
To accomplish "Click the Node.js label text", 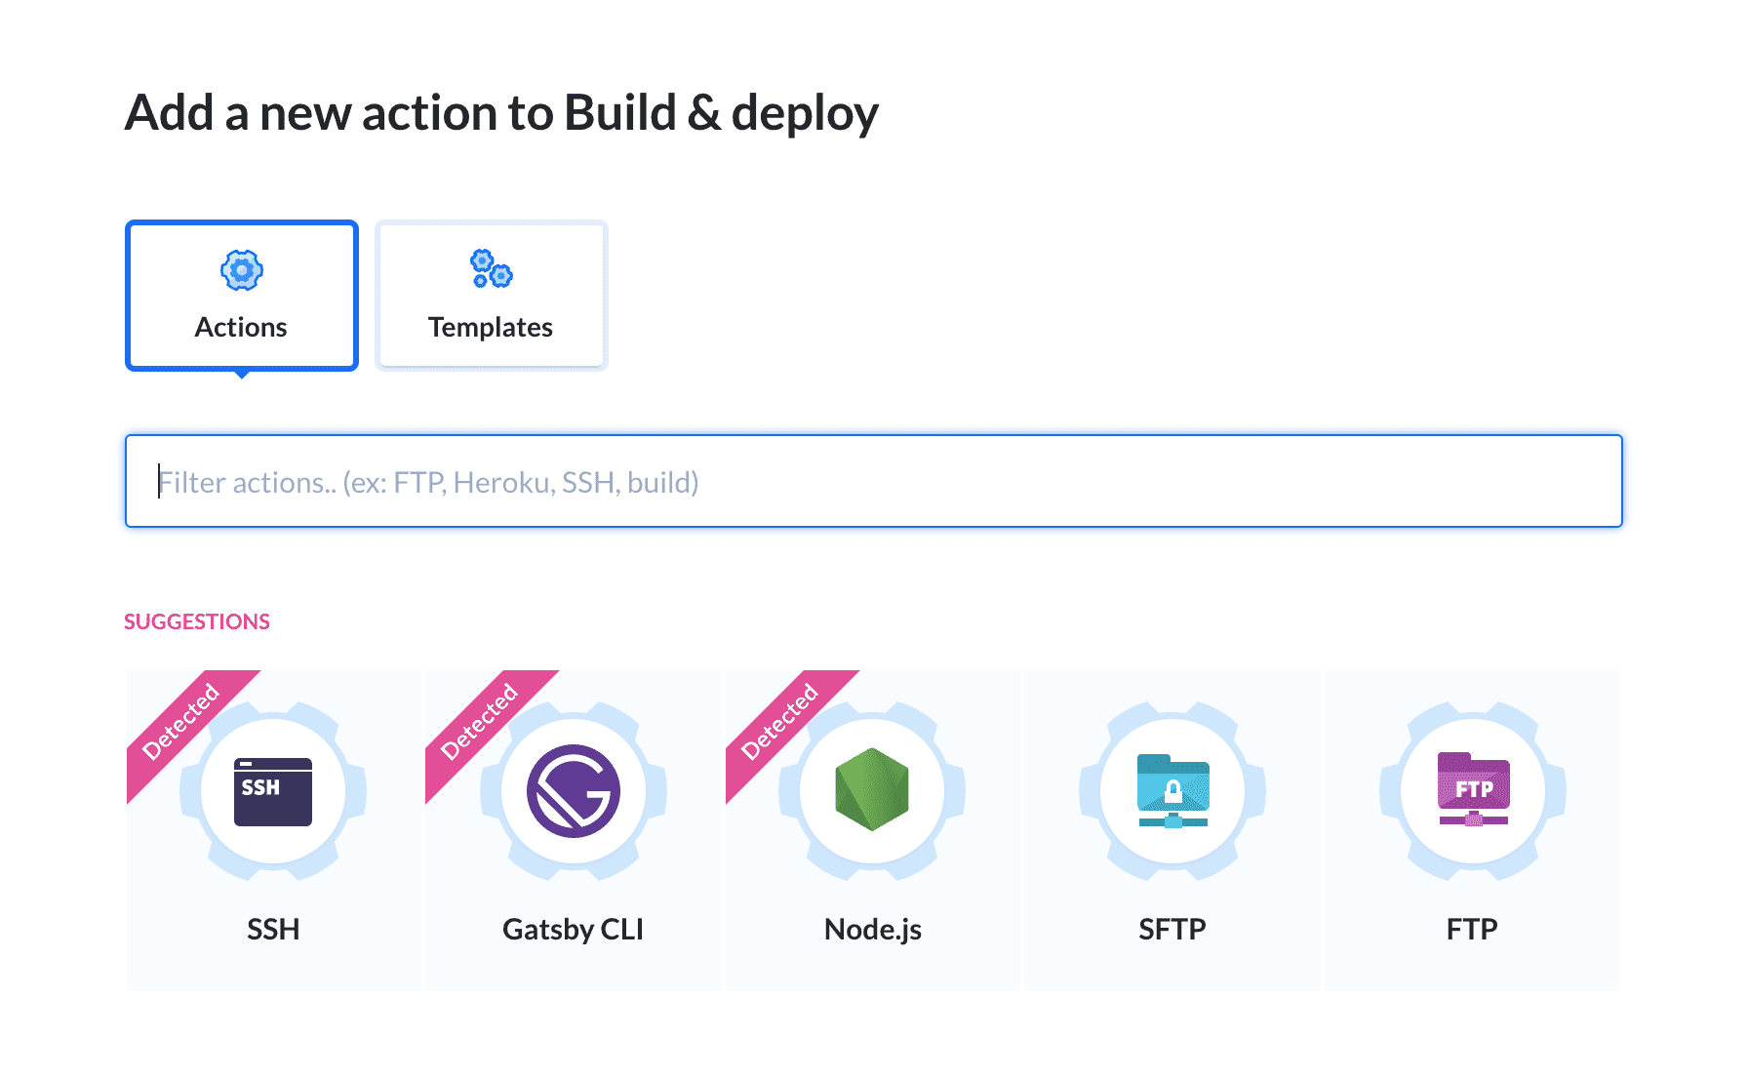I will [x=873, y=930].
